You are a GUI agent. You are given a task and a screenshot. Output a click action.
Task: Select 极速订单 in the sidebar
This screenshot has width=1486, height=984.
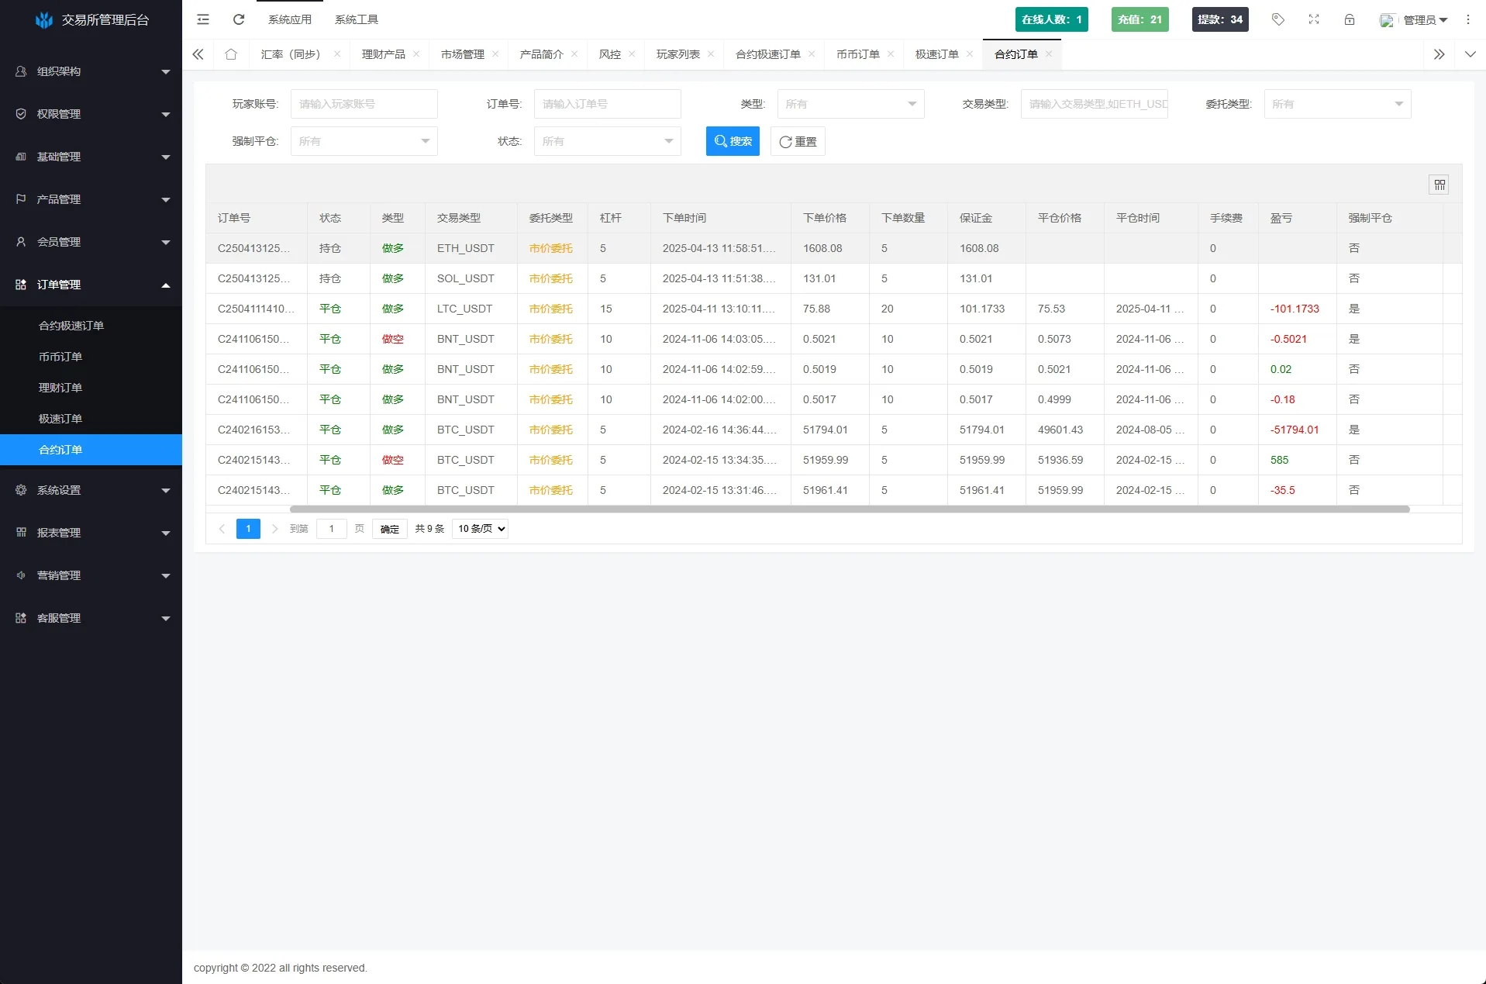pos(62,419)
